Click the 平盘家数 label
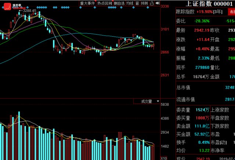Screen dimensions: 235x160 point(220,118)
